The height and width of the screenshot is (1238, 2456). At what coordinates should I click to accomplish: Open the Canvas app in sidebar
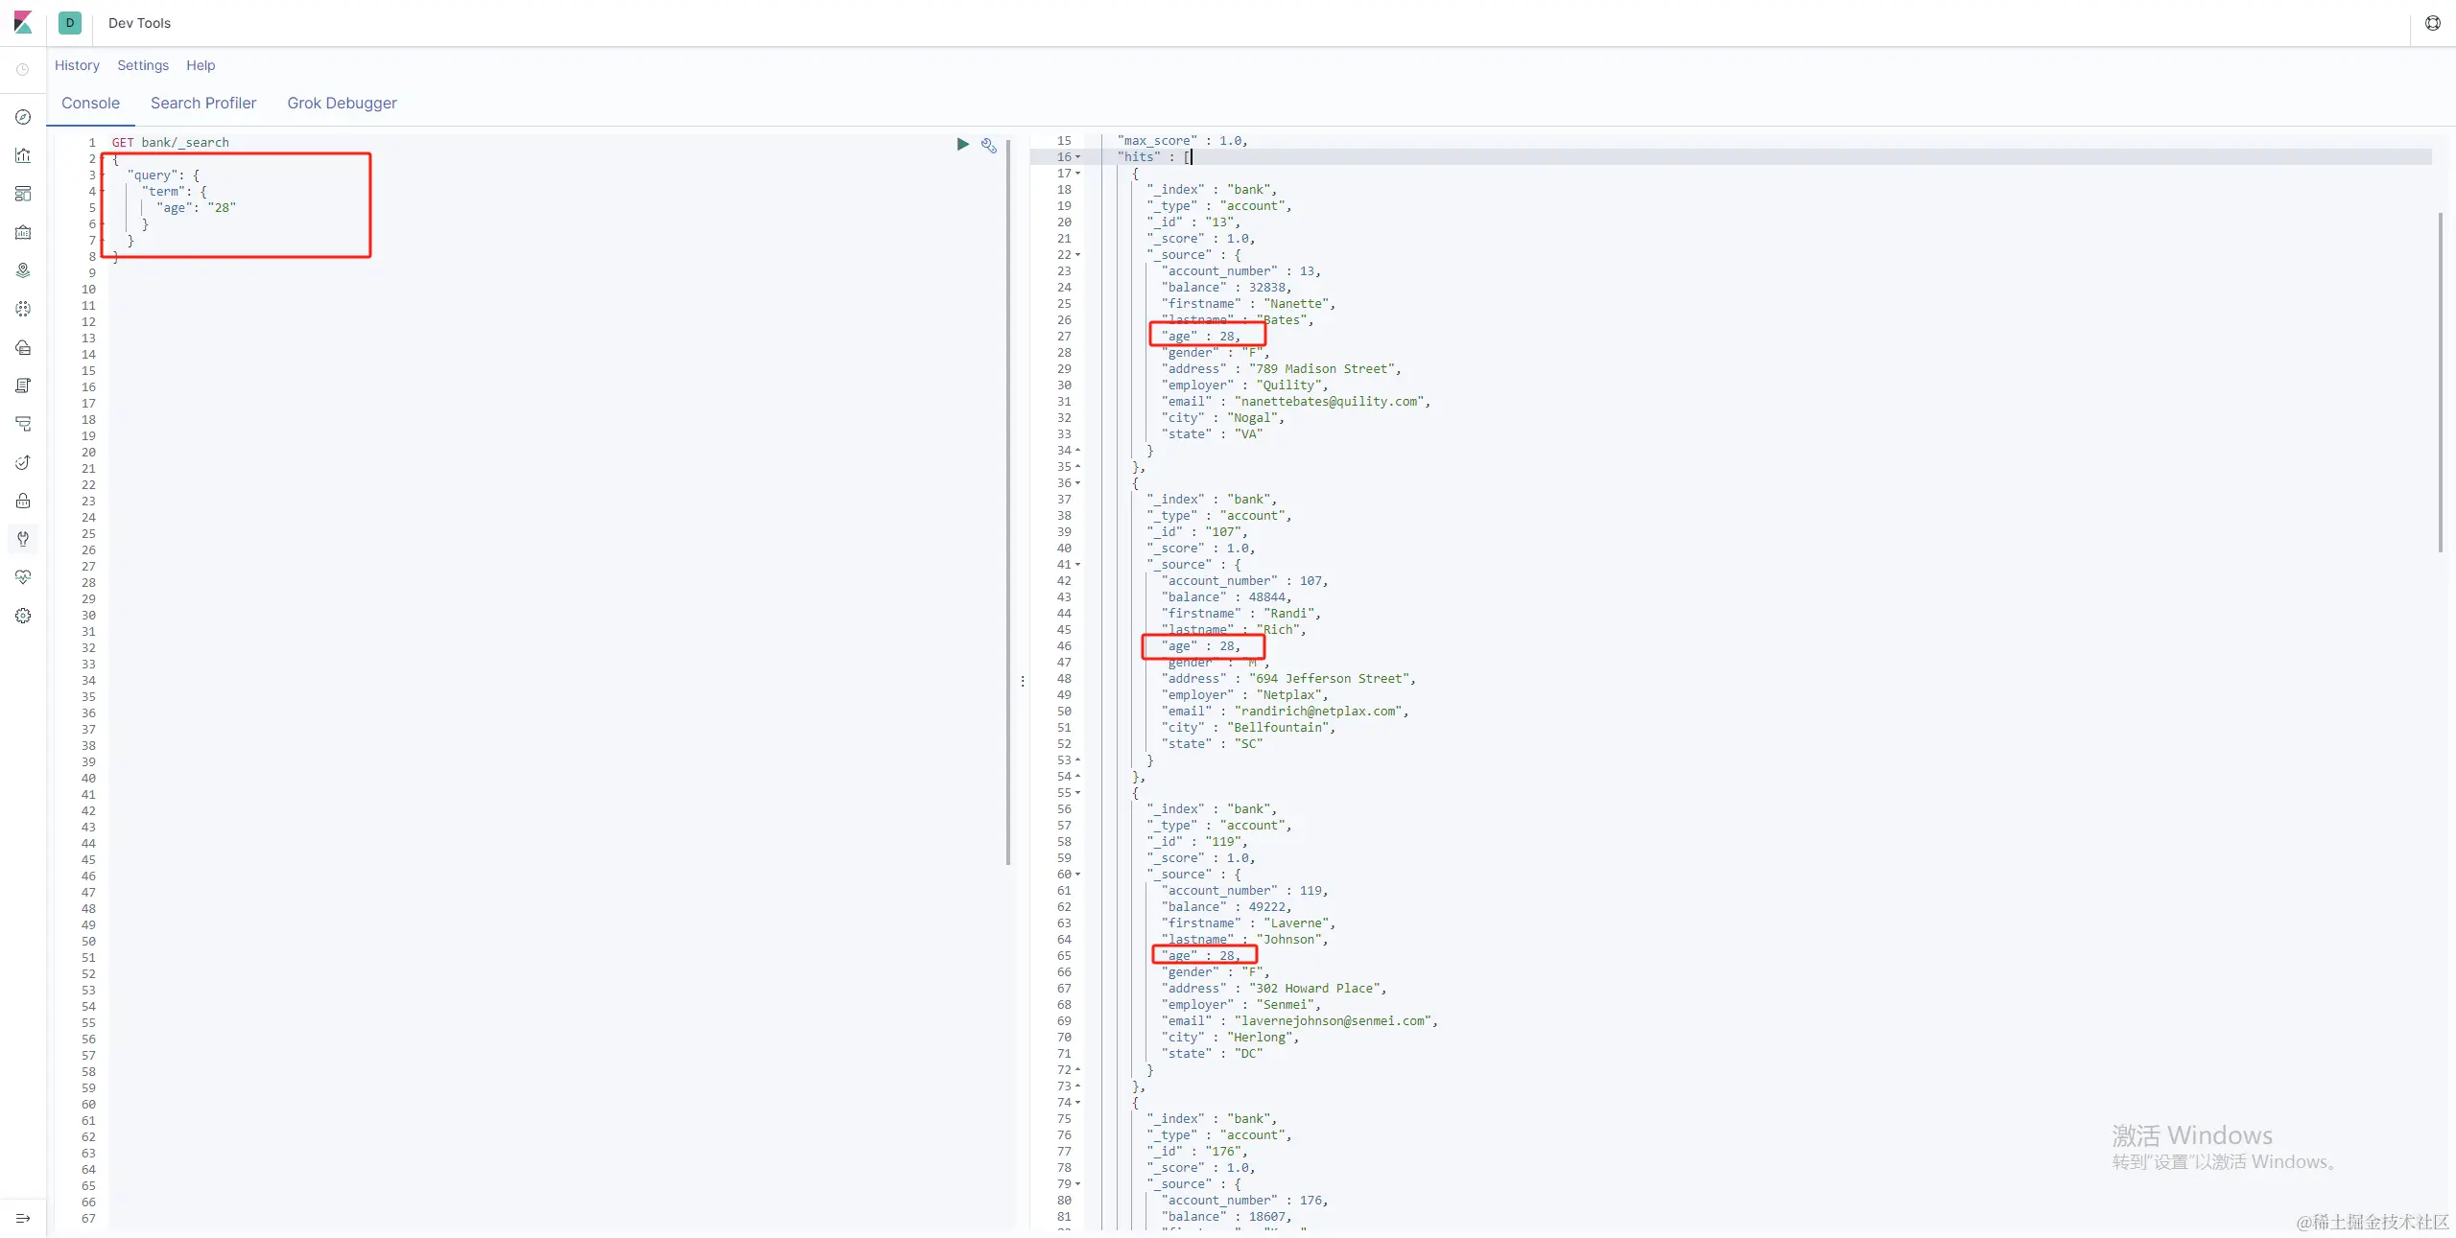tap(23, 232)
